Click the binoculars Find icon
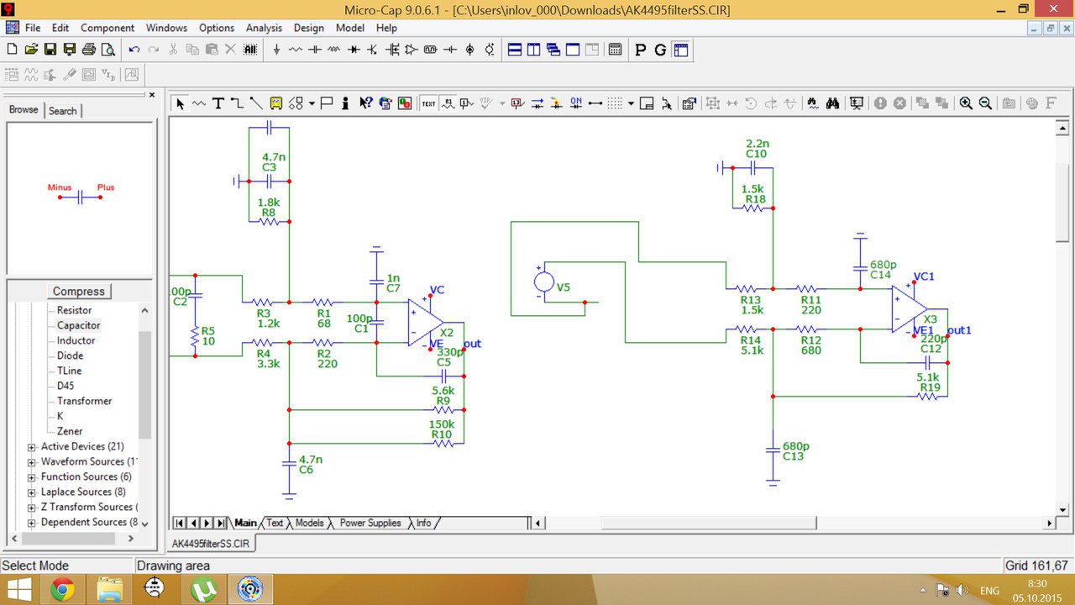 (832, 103)
